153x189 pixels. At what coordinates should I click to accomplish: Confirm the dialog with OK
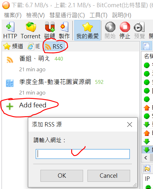(x=62, y=176)
